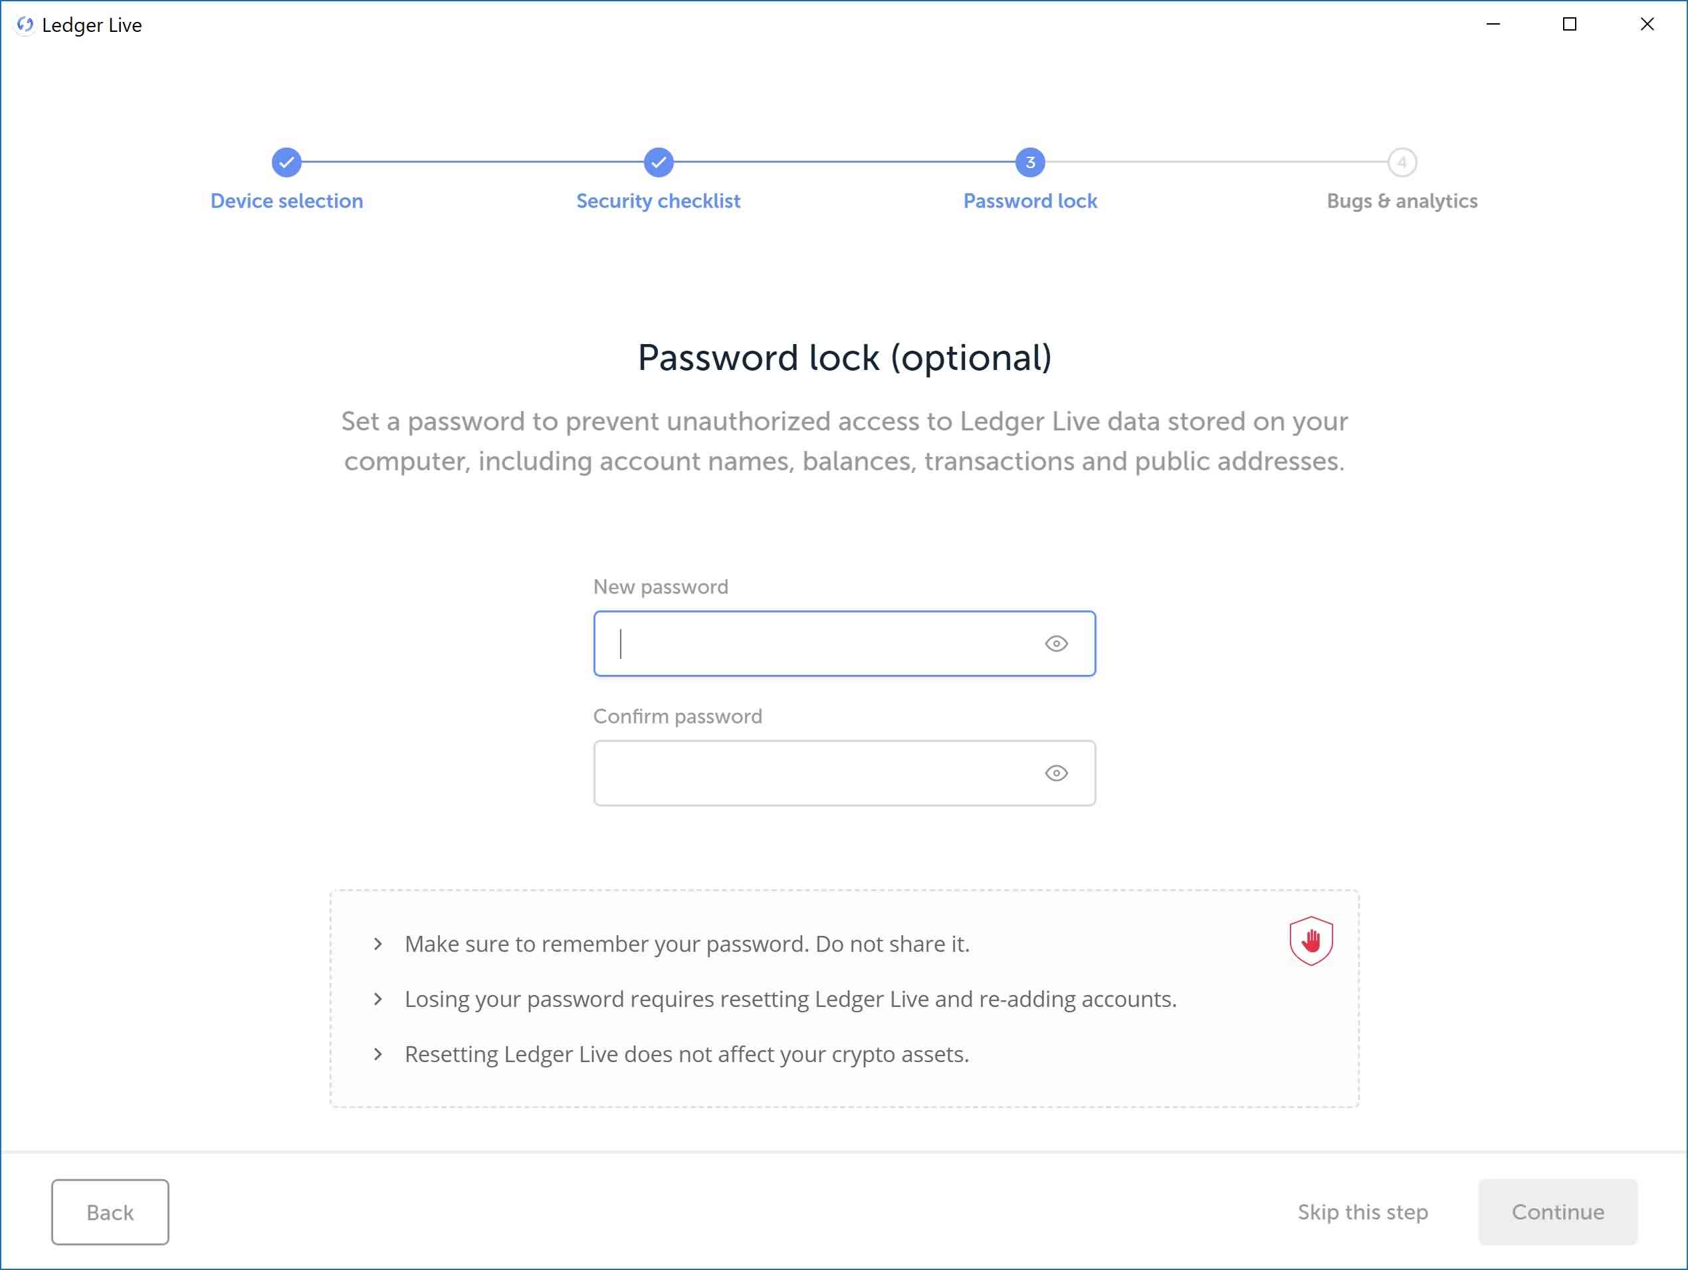Click the Security checklist checkmark step circle
The image size is (1688, 1270).
[x=658, y=161]
